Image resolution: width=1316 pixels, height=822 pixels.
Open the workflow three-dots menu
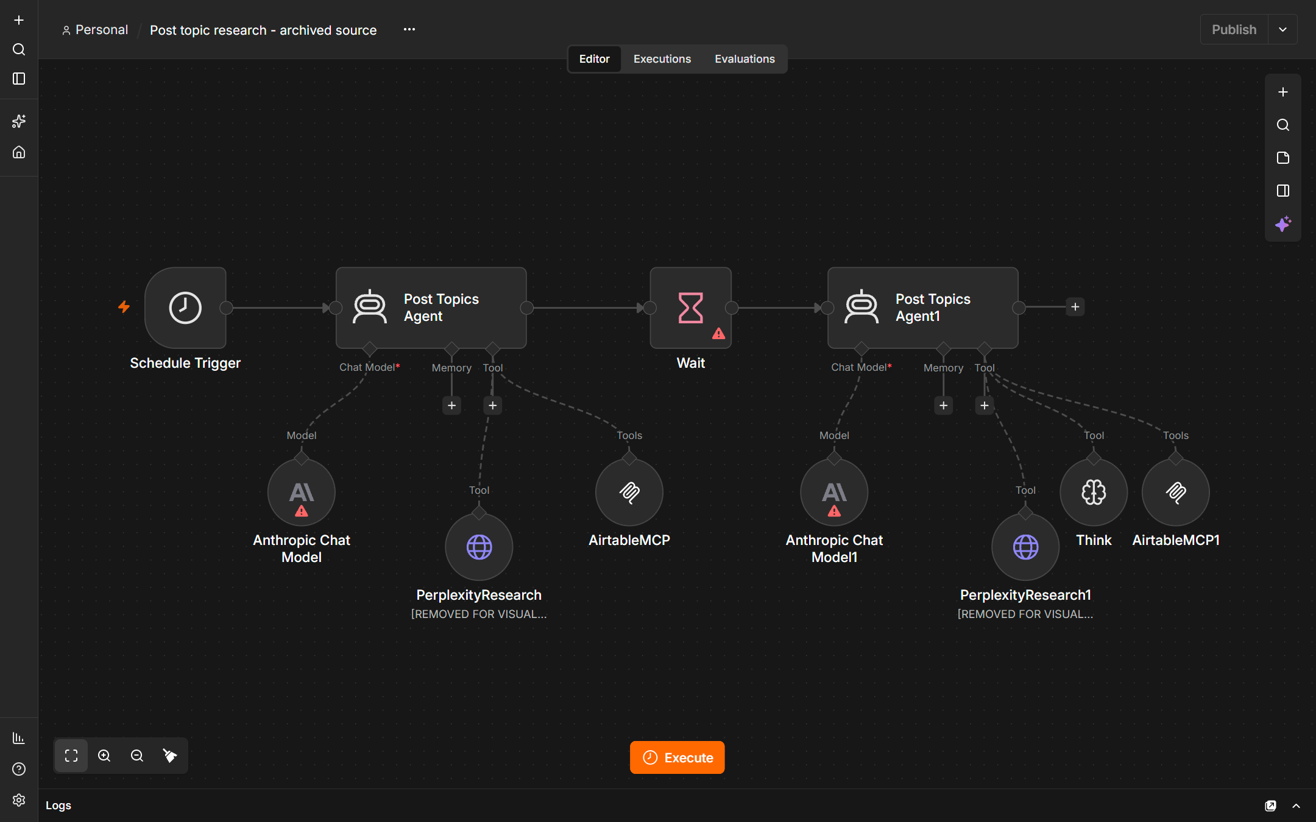coord(409,29)
